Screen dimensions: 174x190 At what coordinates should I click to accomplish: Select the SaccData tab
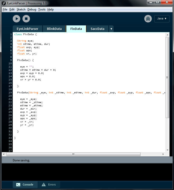[97, 29]
